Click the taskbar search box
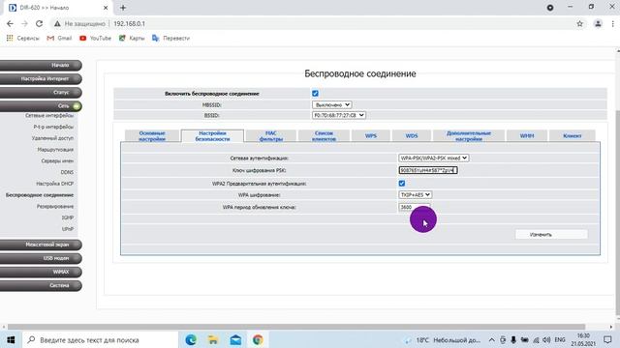The image size is (620, 348). tap(101, 339)
